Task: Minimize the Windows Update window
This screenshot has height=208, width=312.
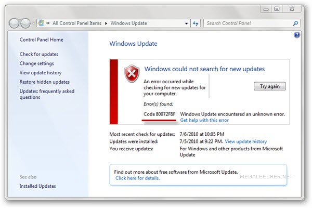Action: click(x=266, y=9)
